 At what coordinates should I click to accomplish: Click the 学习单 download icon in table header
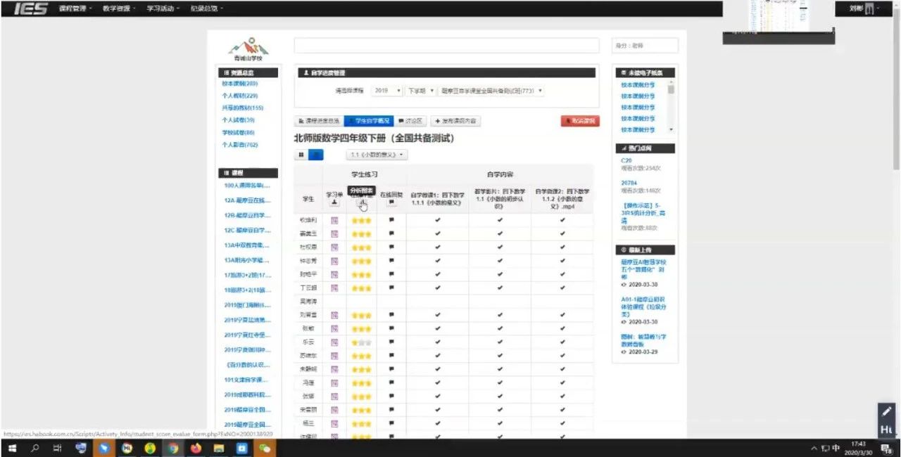pyautogui.click(x=334, y=202)
